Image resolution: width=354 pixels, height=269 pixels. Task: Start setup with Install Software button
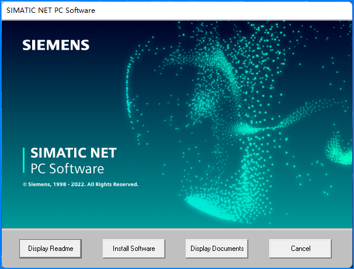[134, 249]
